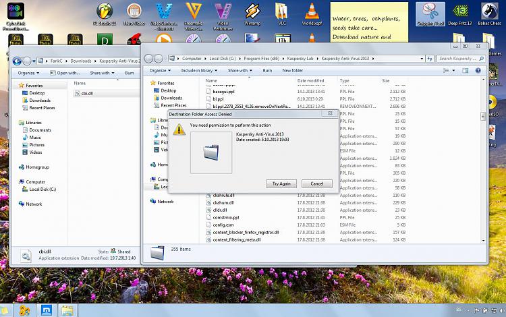Launch Deep Fritz 13 chess icon
The image size is (506, 317).
[x=460, y=15]
